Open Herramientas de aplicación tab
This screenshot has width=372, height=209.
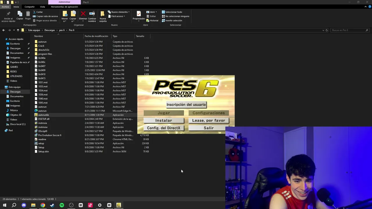[64, 7]
